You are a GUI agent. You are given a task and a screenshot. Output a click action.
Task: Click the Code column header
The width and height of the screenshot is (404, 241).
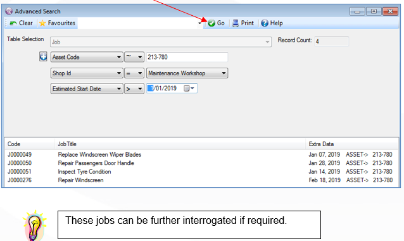[30, 144]
